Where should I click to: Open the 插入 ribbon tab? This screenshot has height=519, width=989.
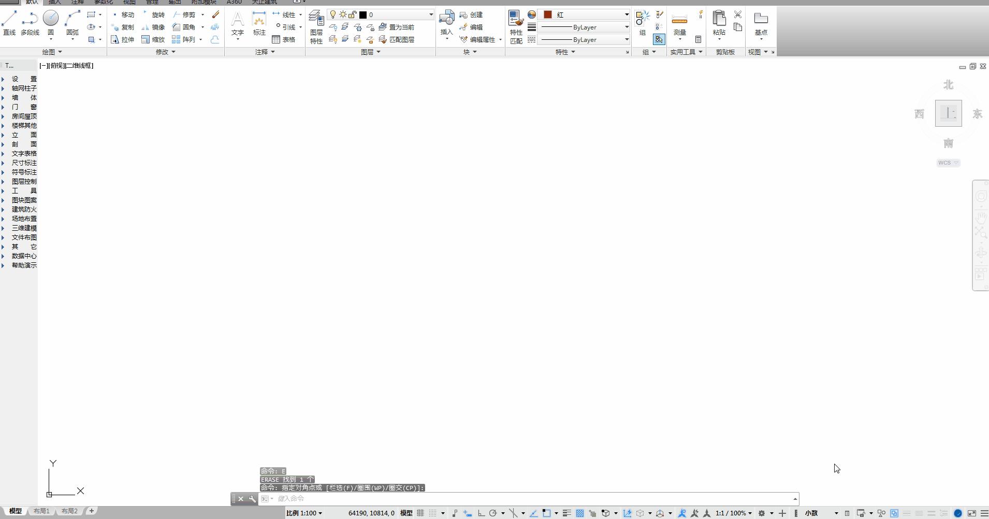pyautogui.click(x=54, y=2)
